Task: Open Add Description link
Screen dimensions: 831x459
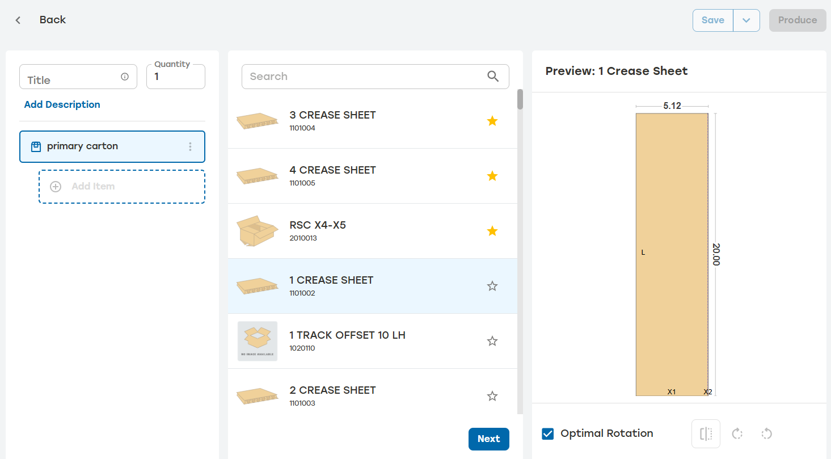Action: coord(62,105)
